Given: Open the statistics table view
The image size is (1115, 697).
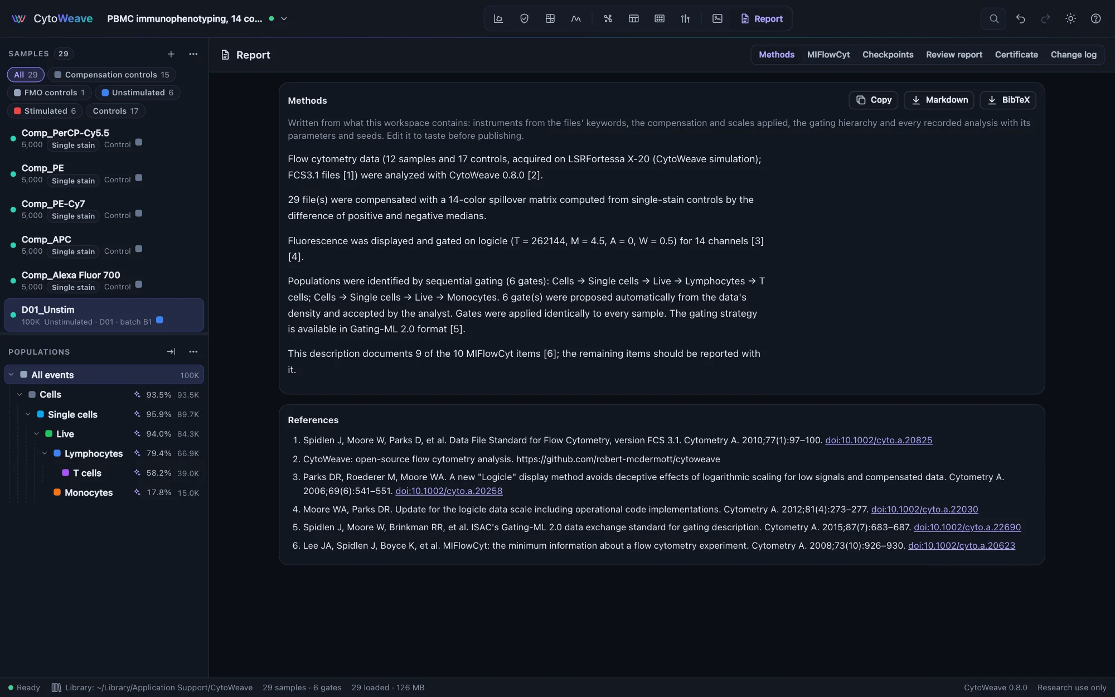Looking at the screenshot, I should click(634, 18).
